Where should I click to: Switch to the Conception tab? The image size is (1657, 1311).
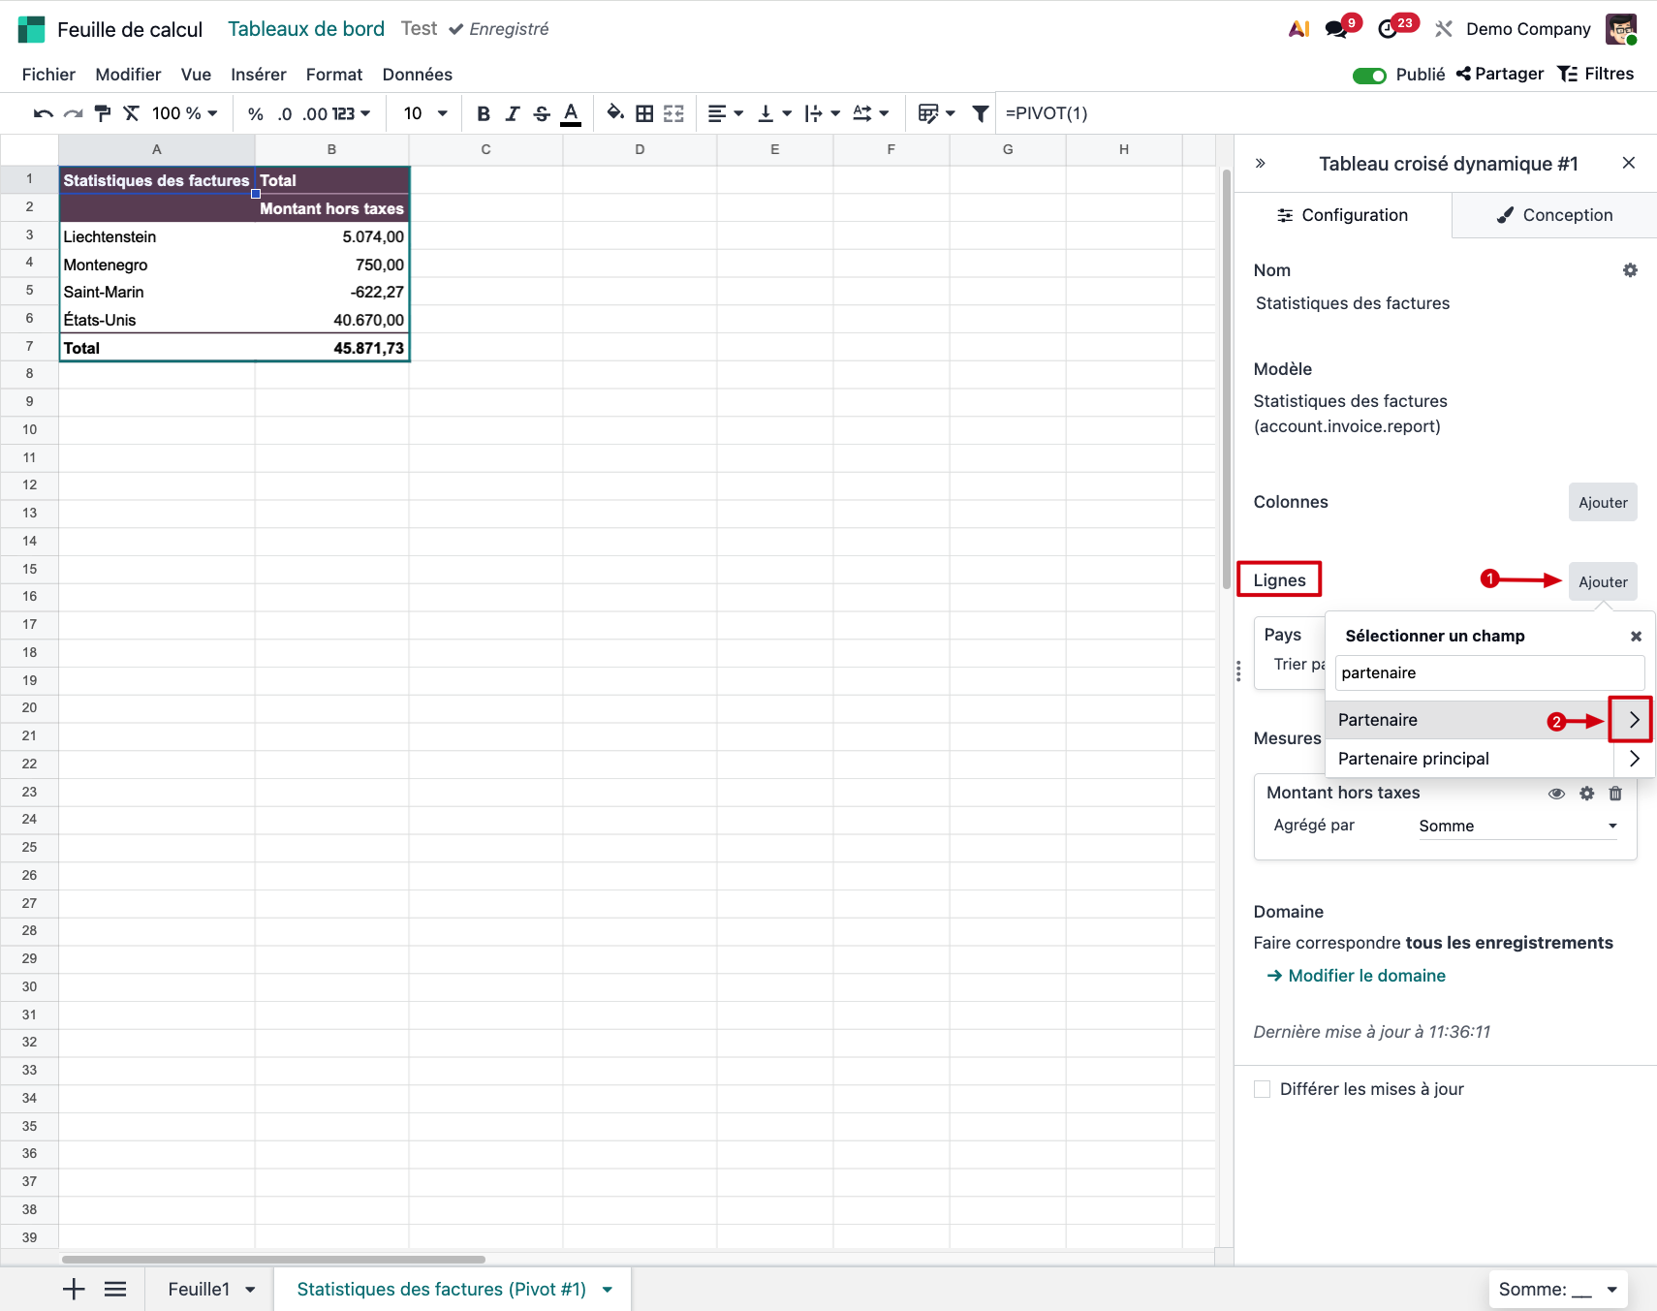(1554, 215)
